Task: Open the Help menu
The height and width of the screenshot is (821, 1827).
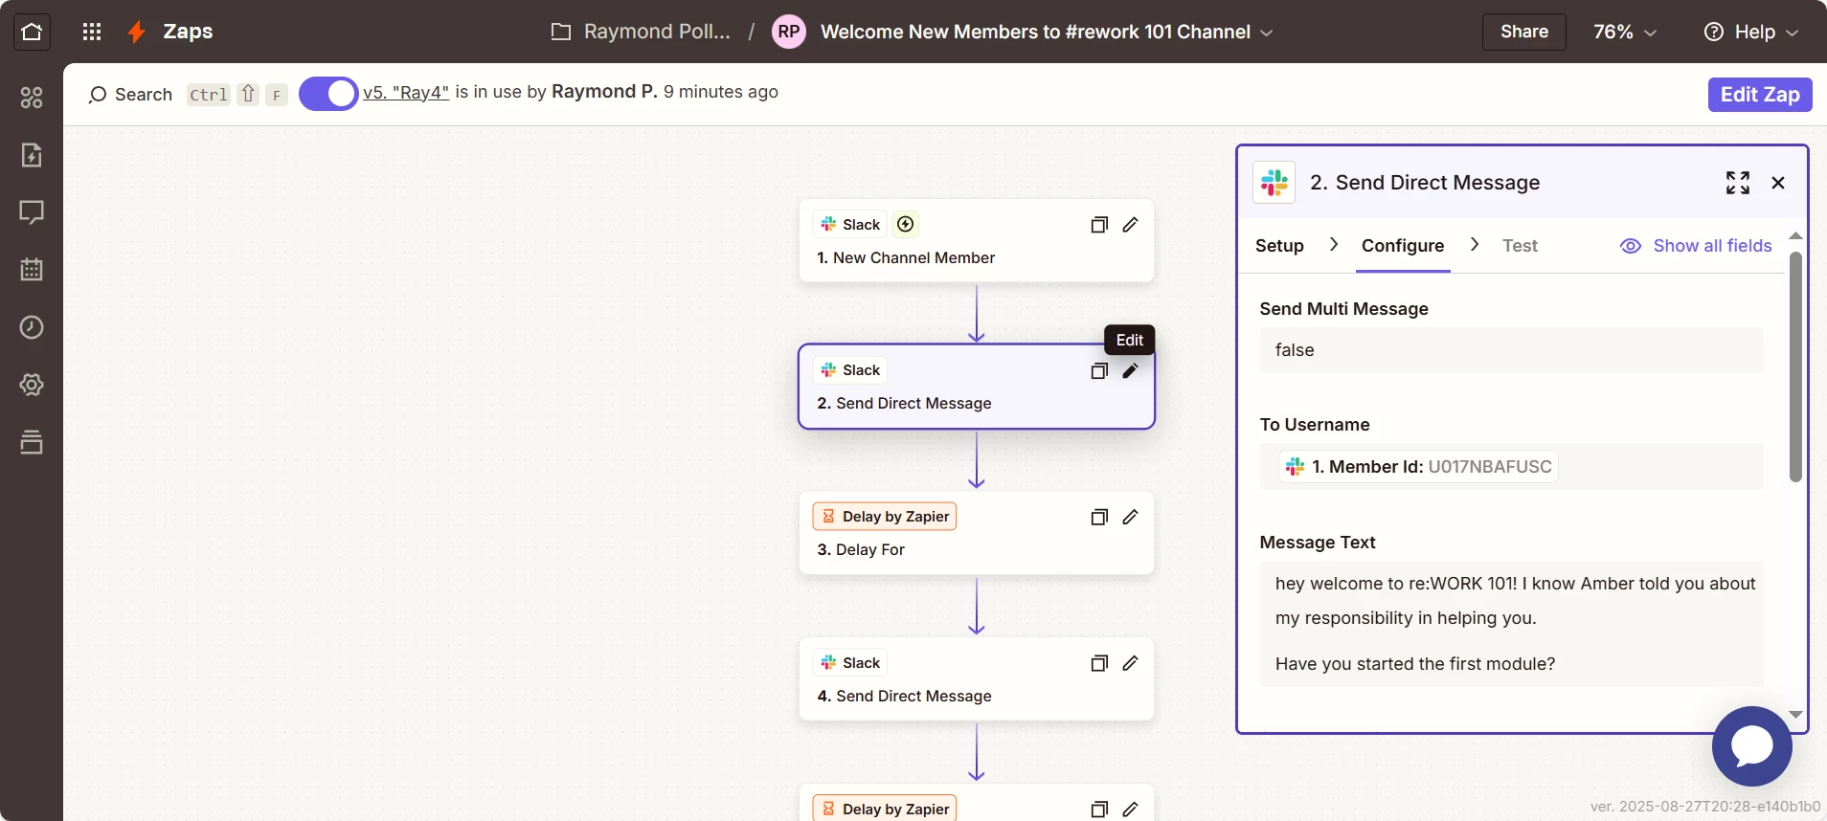Action: 1751,32
